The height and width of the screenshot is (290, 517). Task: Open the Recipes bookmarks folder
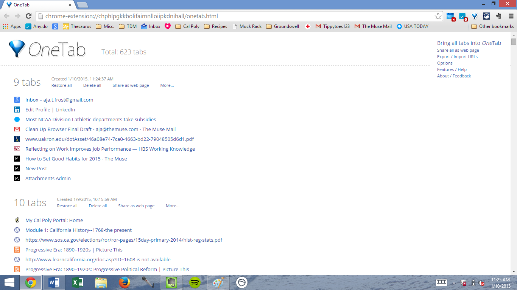(x=216, y=26)
